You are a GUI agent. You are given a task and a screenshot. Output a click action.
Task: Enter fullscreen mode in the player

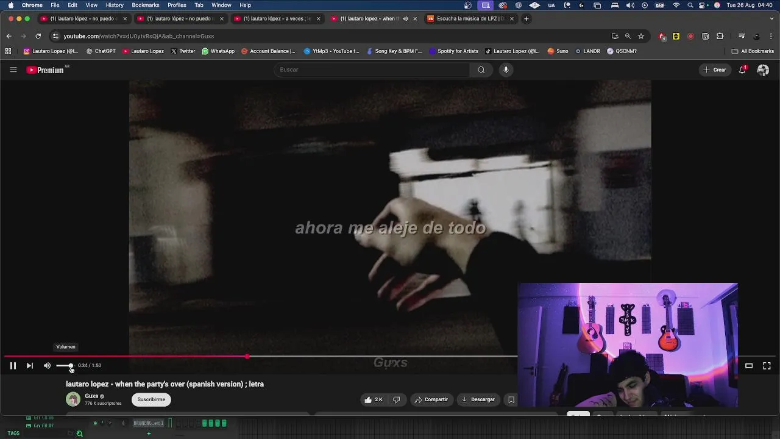[x=767, y=366]
